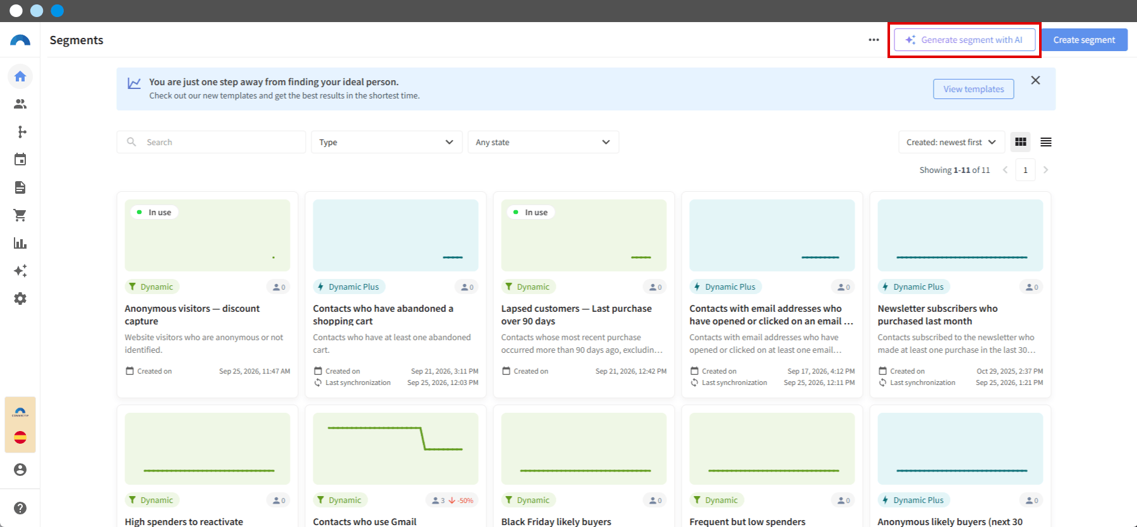Select page 1 in pagination
Screen dimensions: 1137x527
1025,170
